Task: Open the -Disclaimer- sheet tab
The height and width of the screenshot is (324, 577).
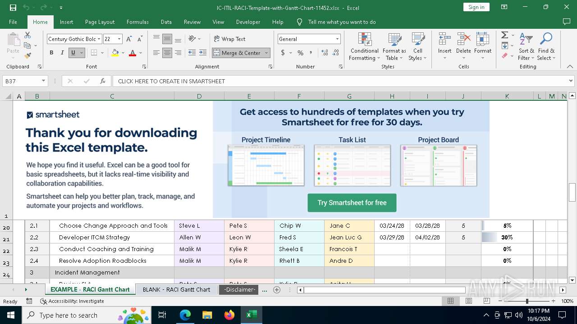Action: pos(239,290)
